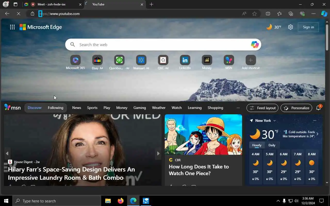
Task: Open the Hilary Farr laundry room article
Action: [71, 173]
